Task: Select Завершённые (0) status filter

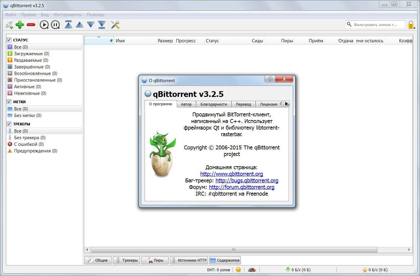Action: pyautogui.click(x=44, y=67)
